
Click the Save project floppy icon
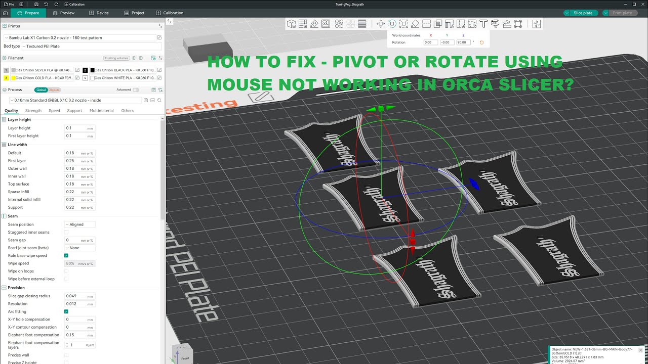pos(36,4)
